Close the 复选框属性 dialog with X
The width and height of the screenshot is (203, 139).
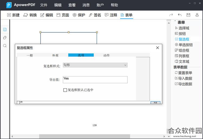pos(158,48)
